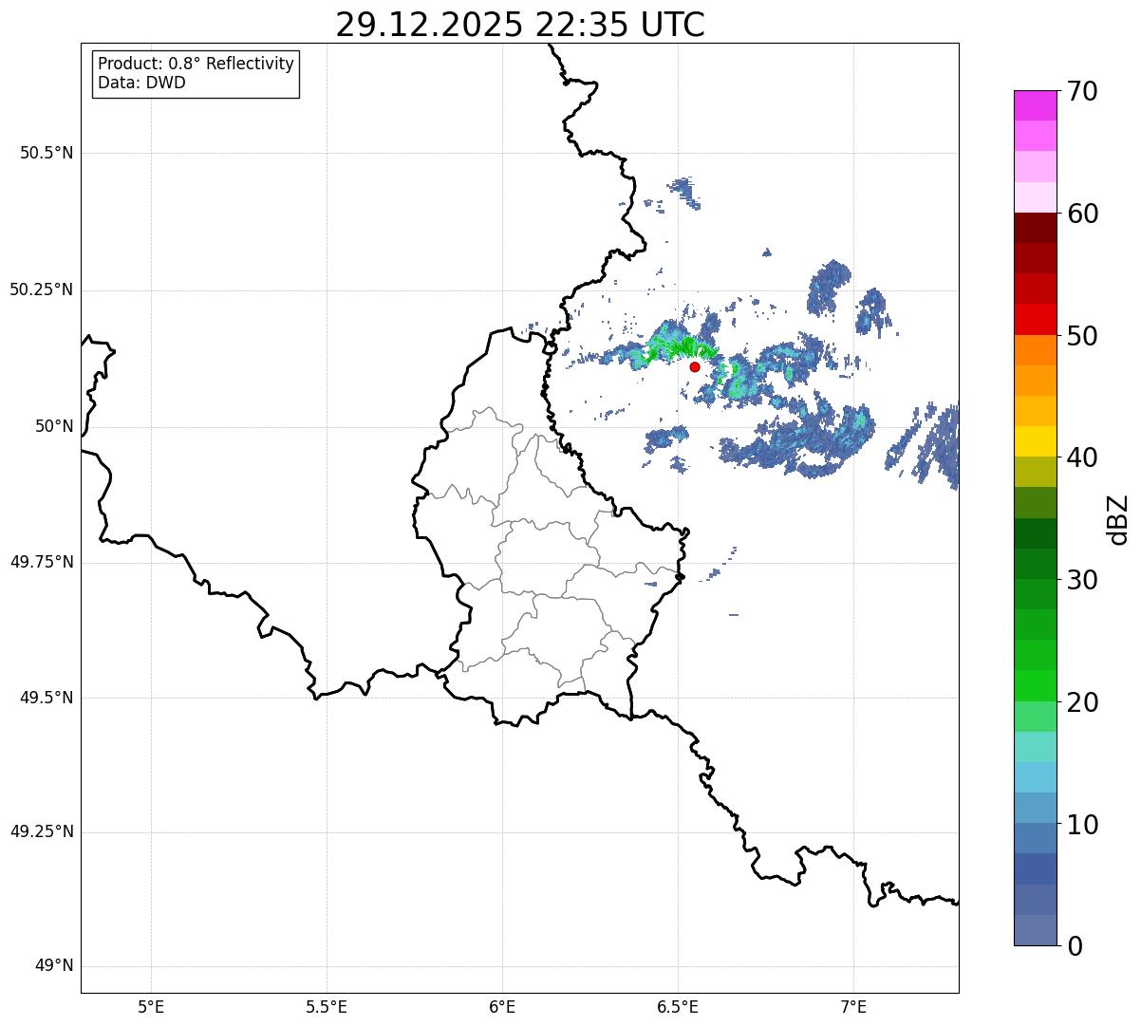Click the colorbar tick label 30
The width and height of the screenshot is (1141, 1026).
click(x=1082, y=580)
